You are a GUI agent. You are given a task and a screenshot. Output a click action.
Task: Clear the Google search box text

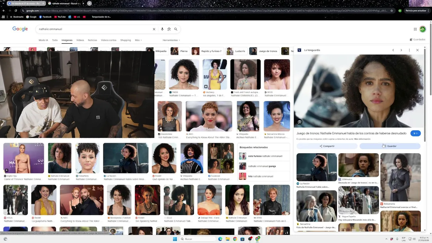pyautogui.click(x=154, y=29)
